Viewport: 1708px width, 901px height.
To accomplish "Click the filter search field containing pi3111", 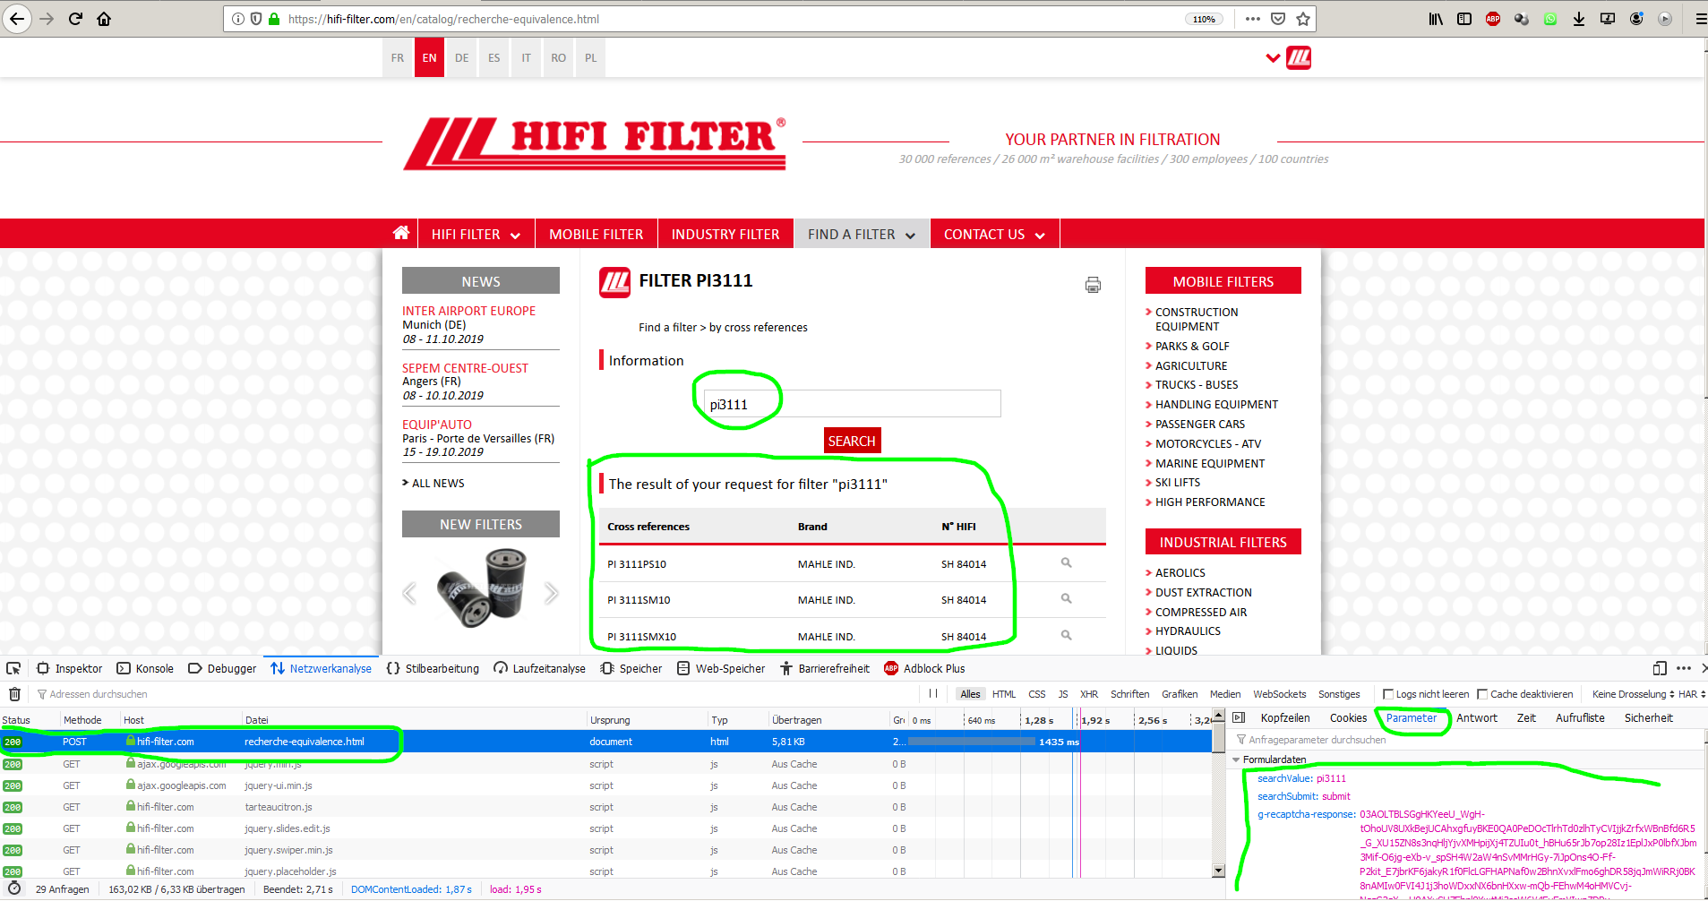I will pyautogui.click(x=852, y=404).
